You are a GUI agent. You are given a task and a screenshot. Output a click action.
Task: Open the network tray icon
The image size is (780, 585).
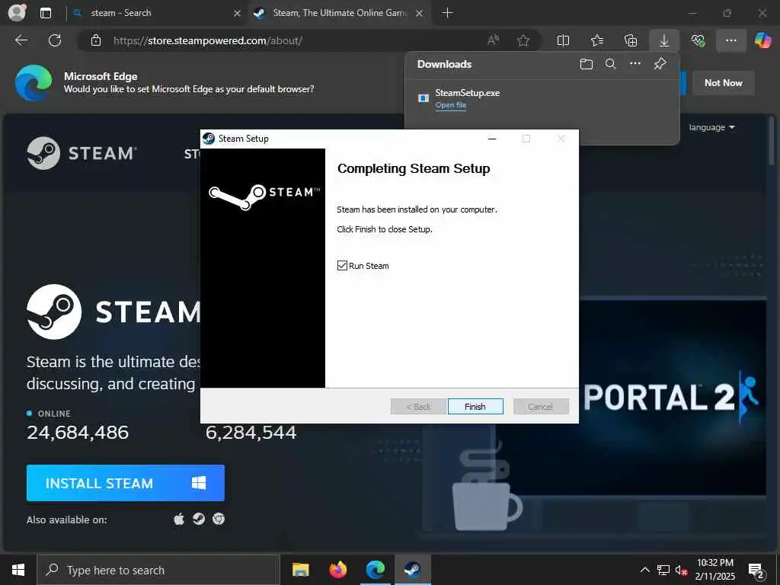coord(663,570)
